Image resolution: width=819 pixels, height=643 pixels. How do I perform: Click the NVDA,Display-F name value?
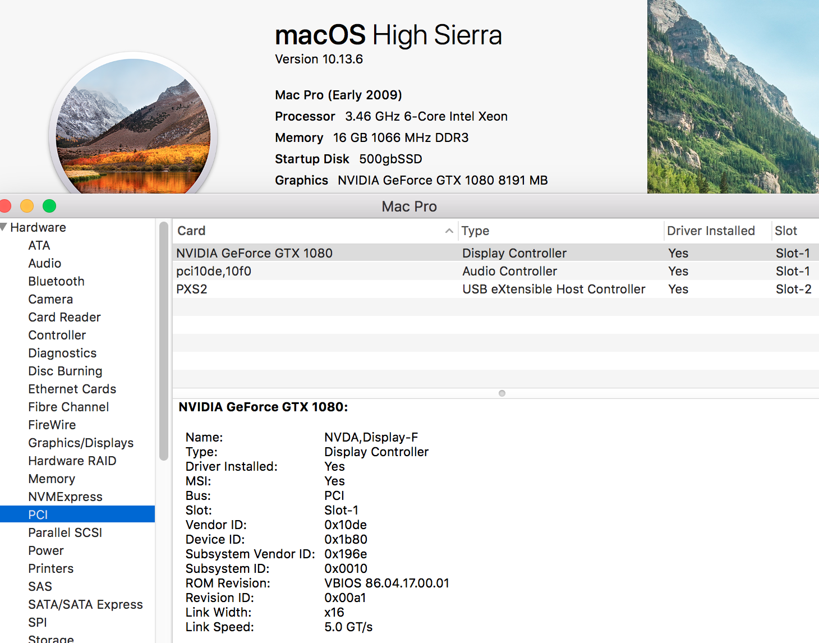coord(371,437)
